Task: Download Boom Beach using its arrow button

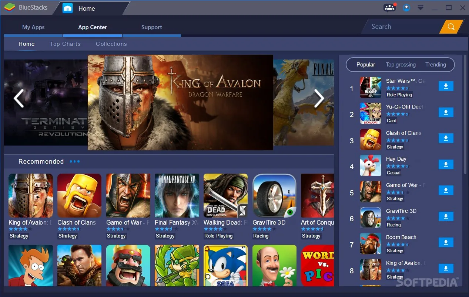Action: pos(446,242)
